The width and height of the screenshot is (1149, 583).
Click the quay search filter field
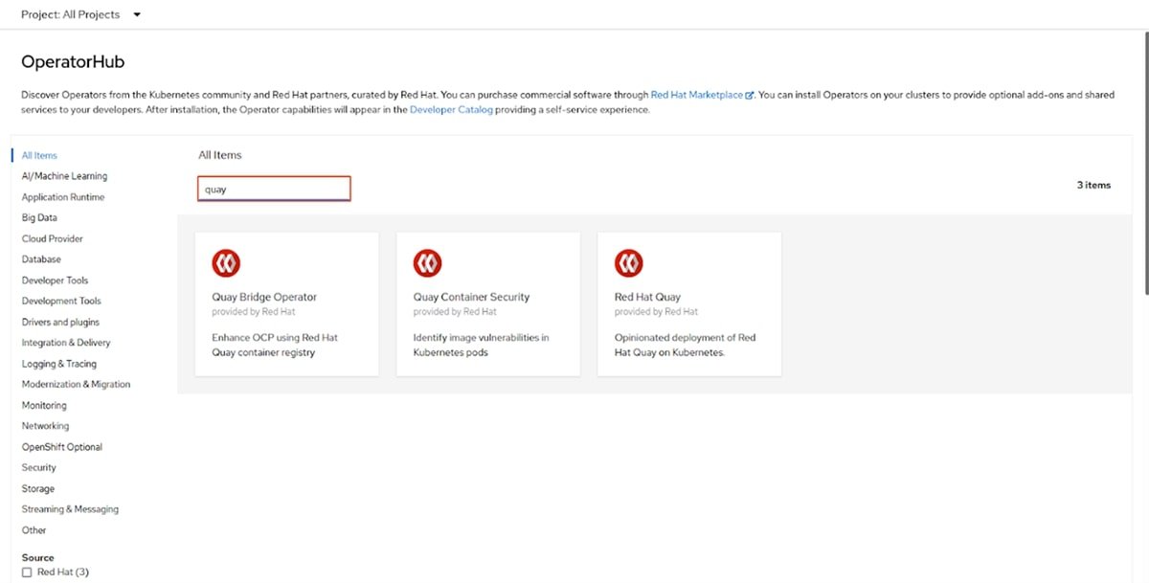coord(274,189)
